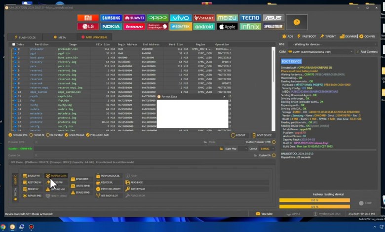Enable the Format All option
This screenshot has width=385, height=232.
(37, 135)
